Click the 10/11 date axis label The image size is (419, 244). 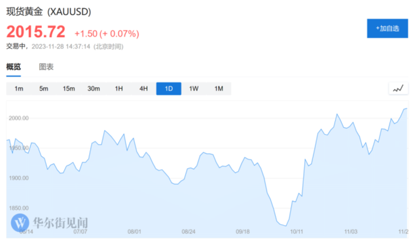pyautogui.click(x=297, y=232)
